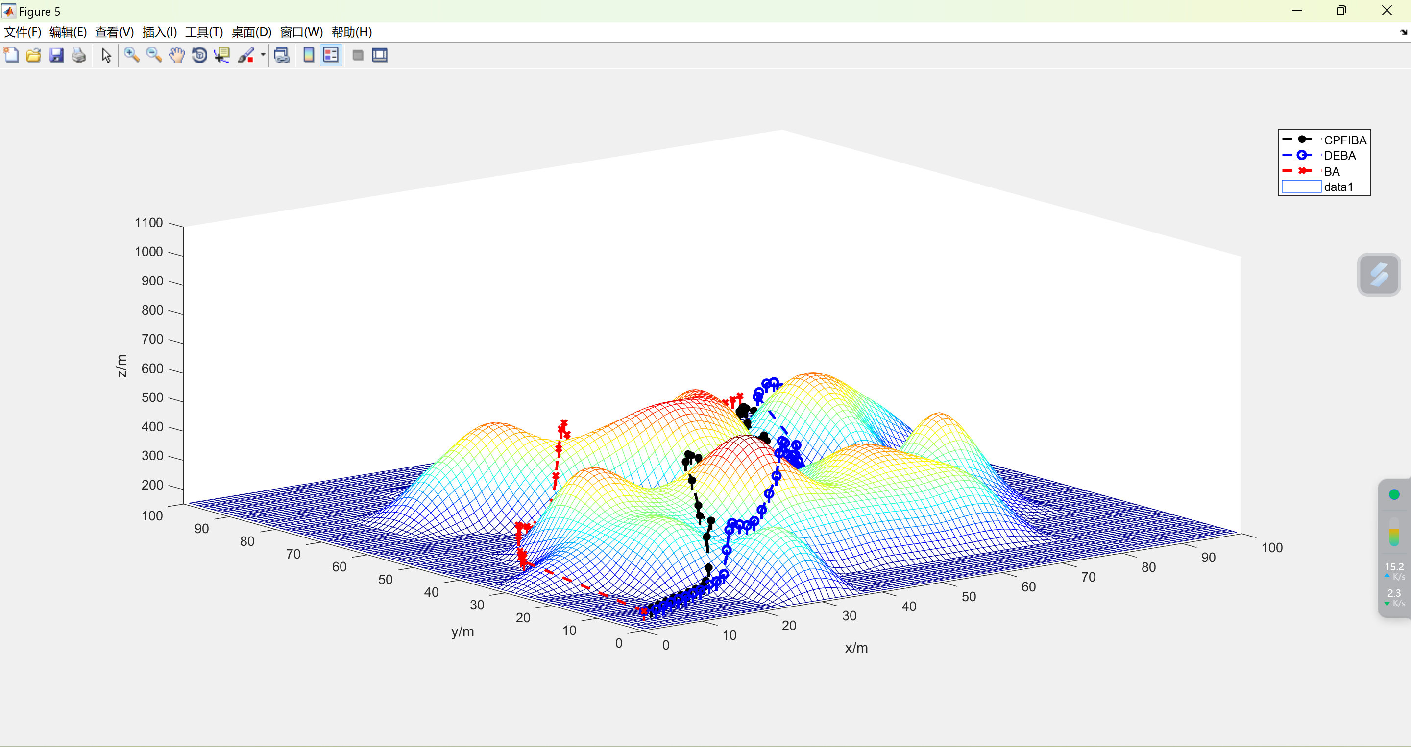Click the Hide Plot Tools icon
The width and height of the screenshot is (1411, 747).
[358, 55]
